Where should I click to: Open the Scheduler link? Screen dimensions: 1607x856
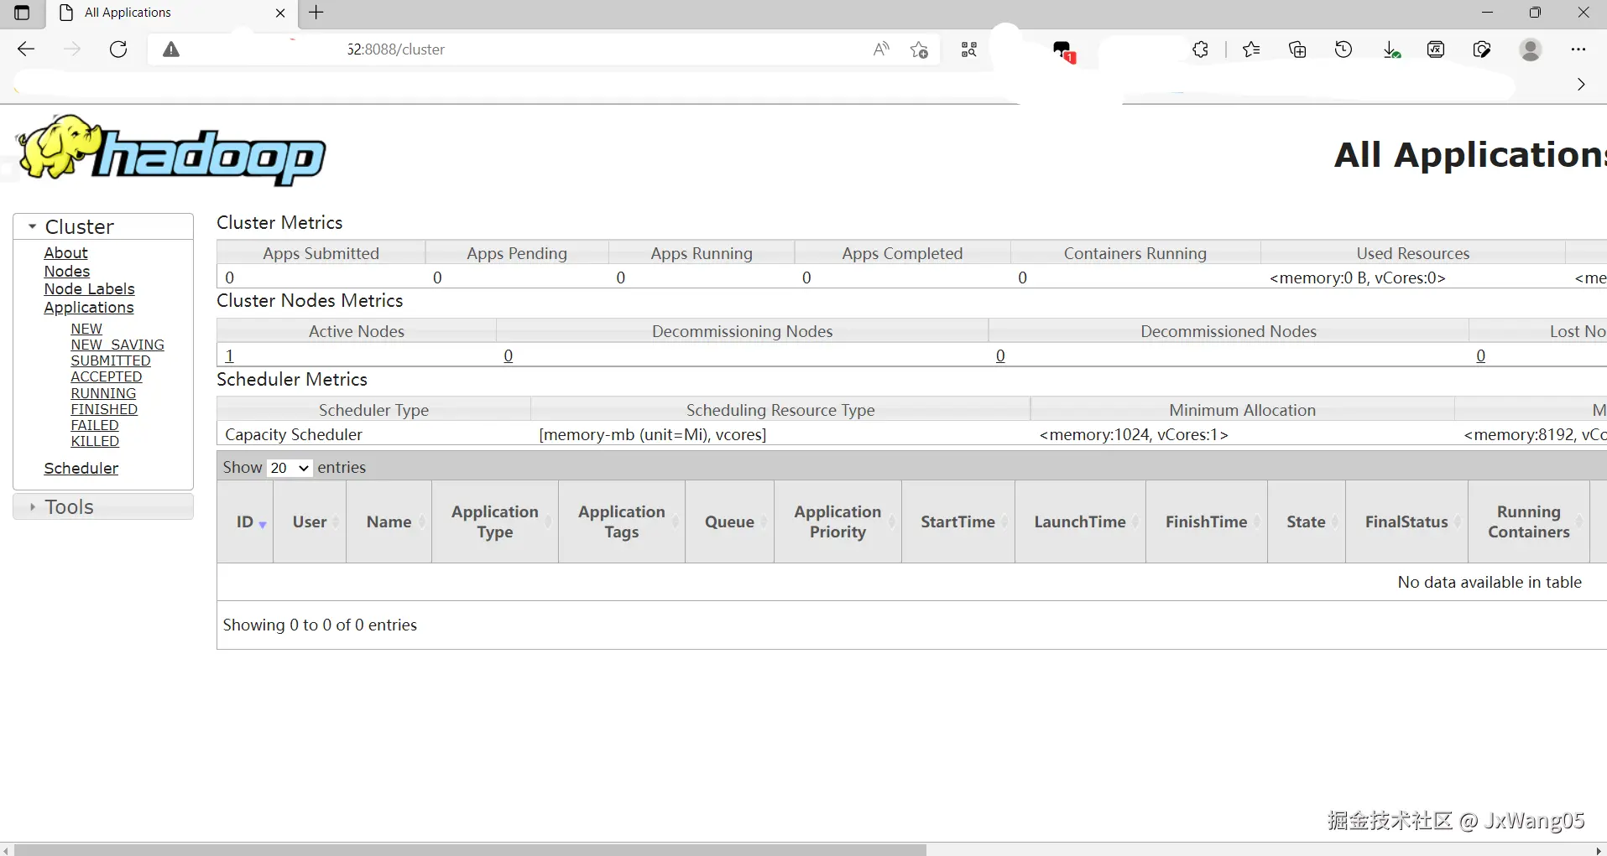81,469
